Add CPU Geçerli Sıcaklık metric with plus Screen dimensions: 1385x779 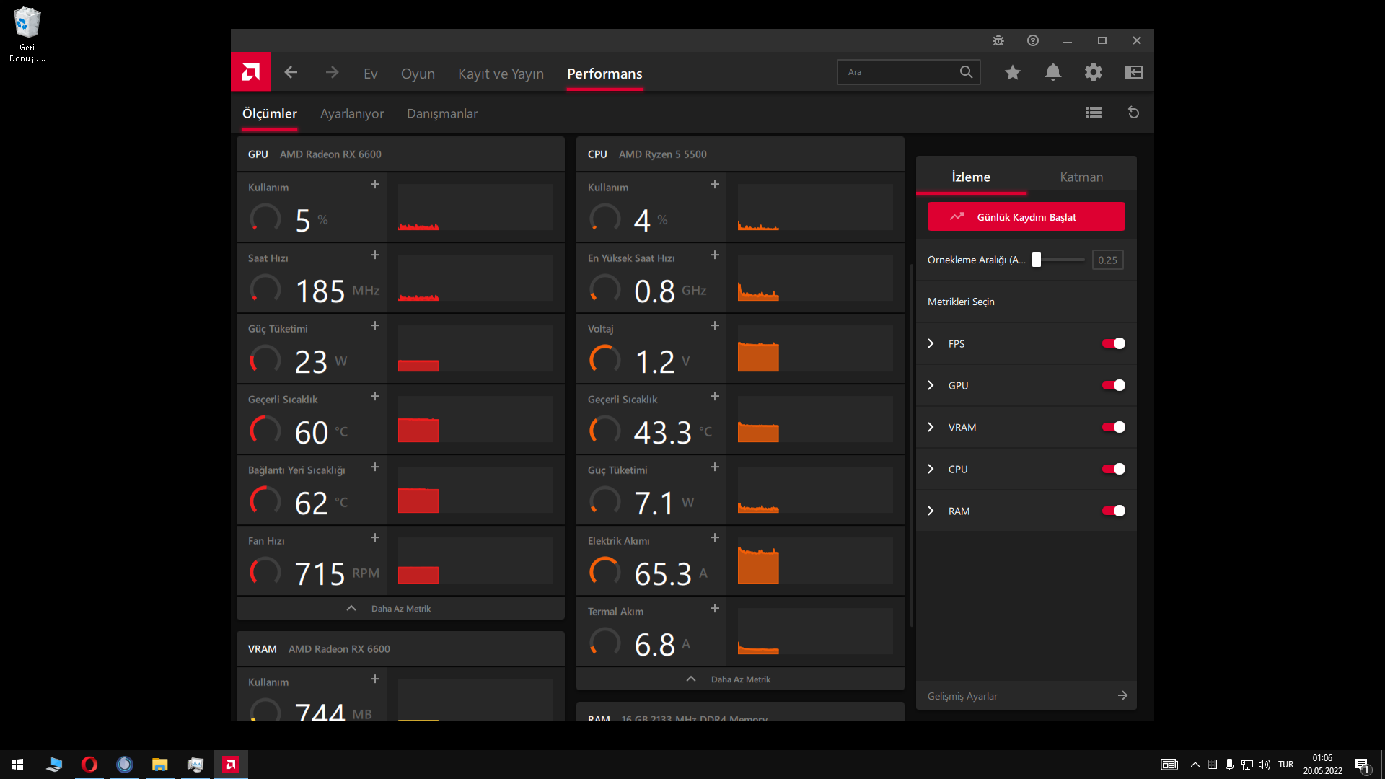(715, 397)
